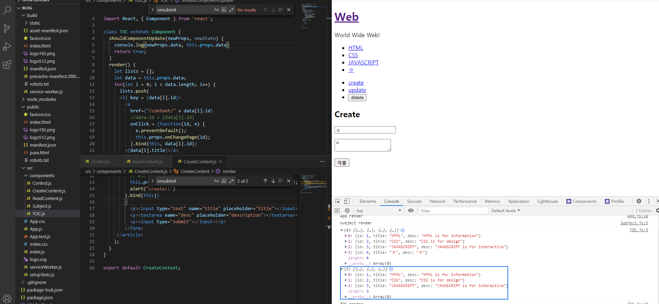This screenshot has width=659, height=304.
Task: Toggle Match Whole Word in TOC.js find box
Action: click(x=224, y=10)
